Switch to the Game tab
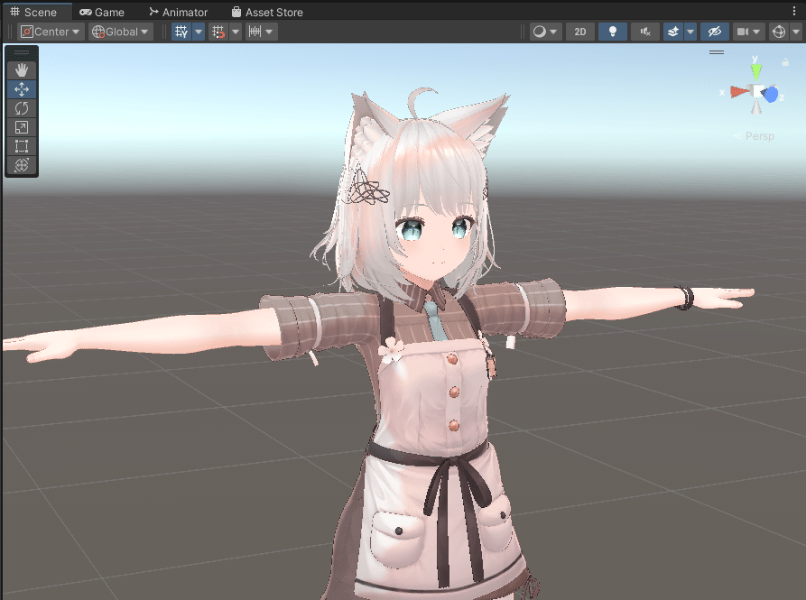This screenshot has height=600, width=806. point(102,12)
